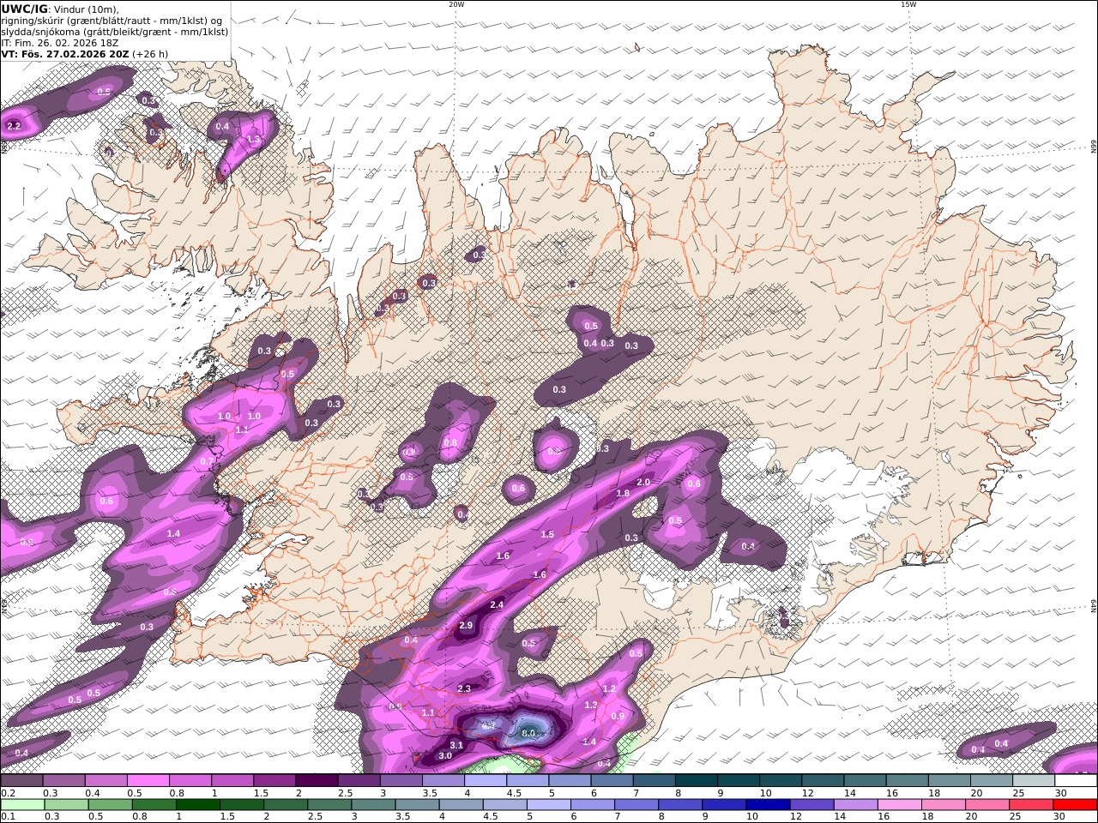The image size is (1098, 823).
Task: Click the 15W longitude label at the top
Action: (908, 4)
